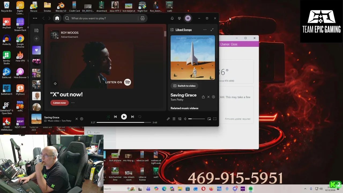Image resolution: width=343 pixels, height=193 pixels.
Task: Share Saving Grace via share icon
Action: (x=203, y=97)
